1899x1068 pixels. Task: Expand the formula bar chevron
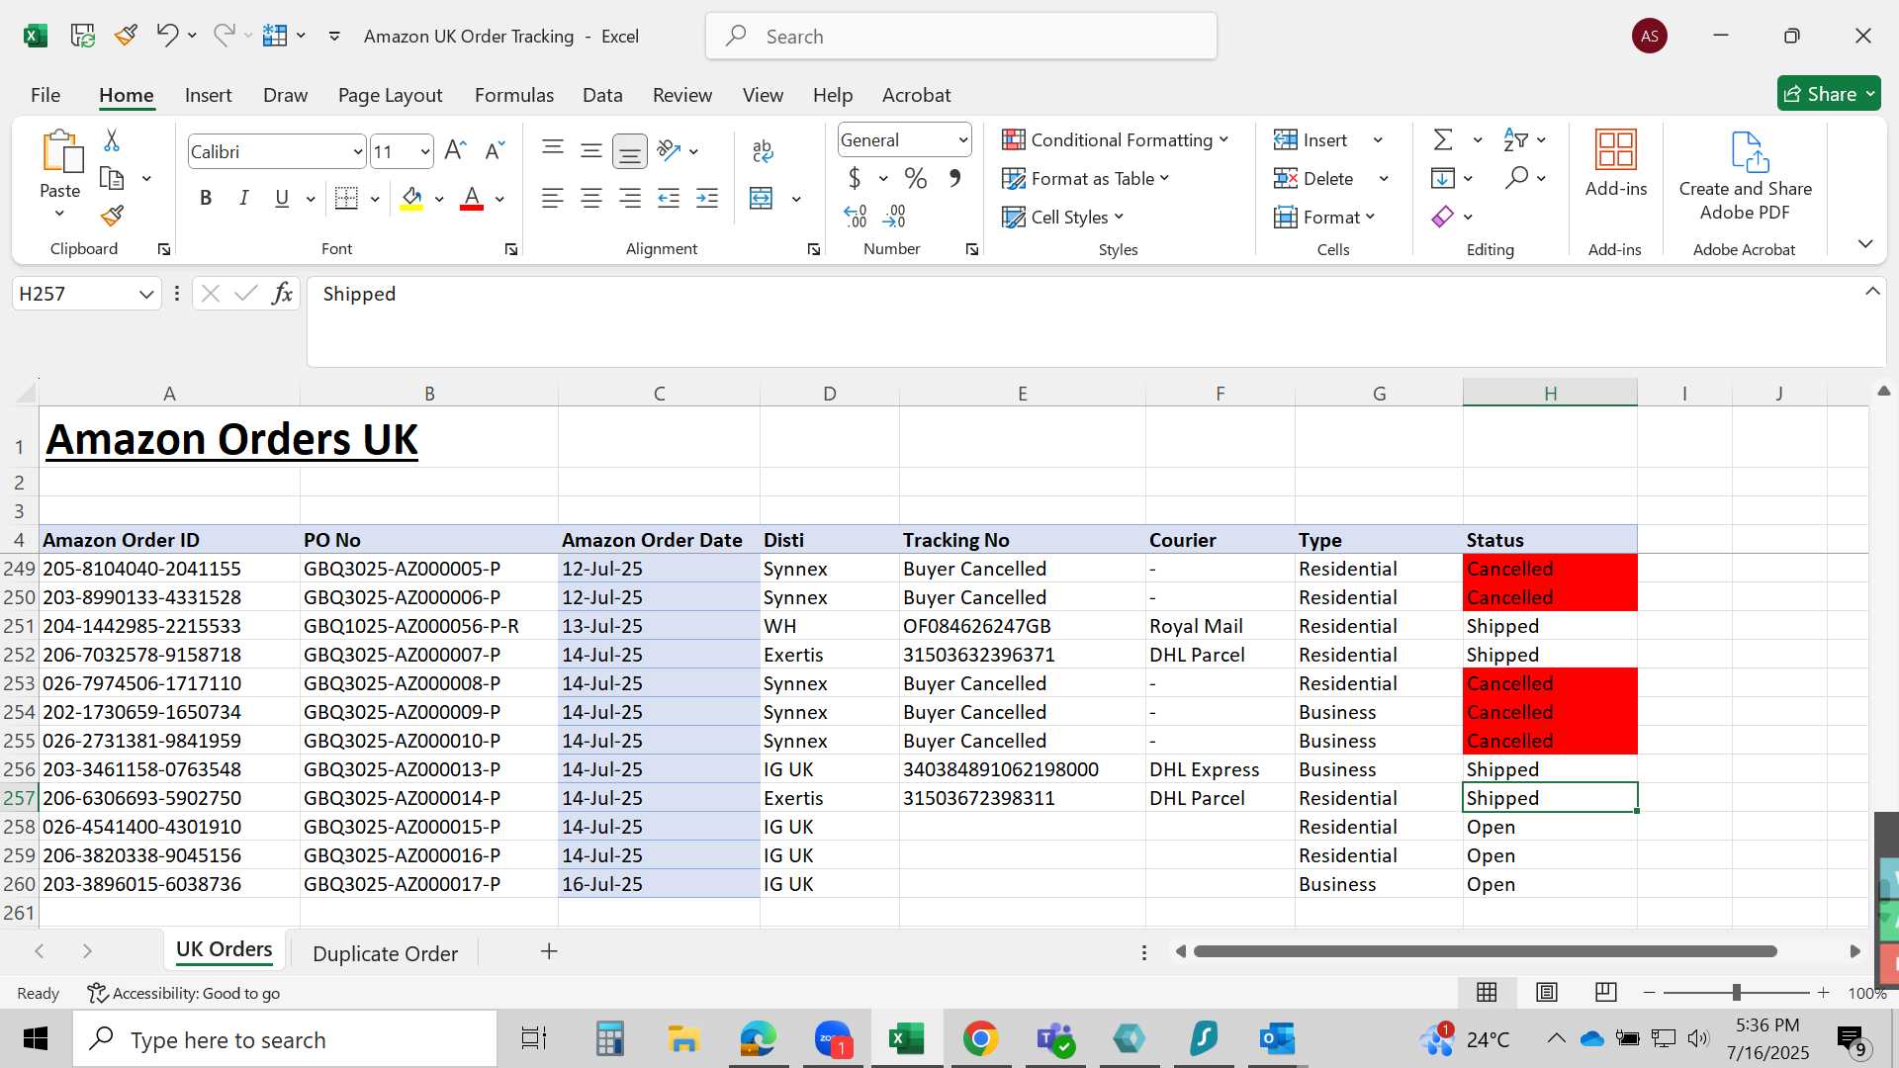click(1872, 292)
